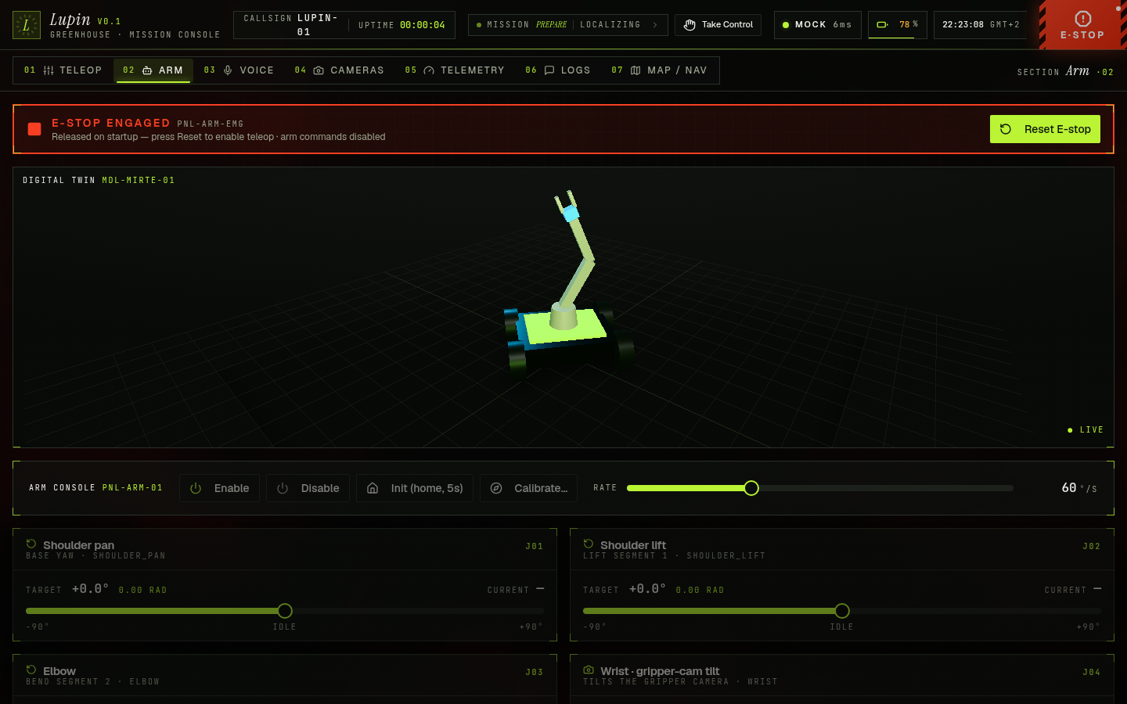Expand the mission status chevron
The height and width of the screenshot is (704, 1127).
(x=655, y=25)
